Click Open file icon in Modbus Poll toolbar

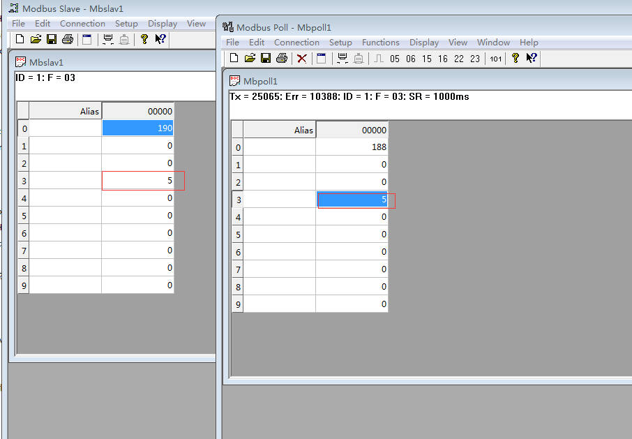250,58
